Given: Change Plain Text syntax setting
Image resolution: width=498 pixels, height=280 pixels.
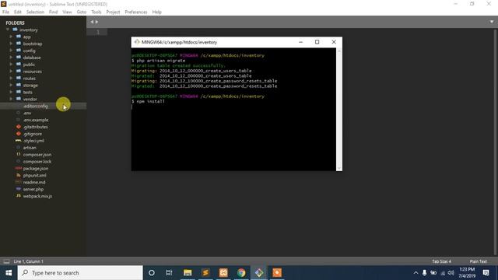Looking at the screenshot, I should (478, 261).
